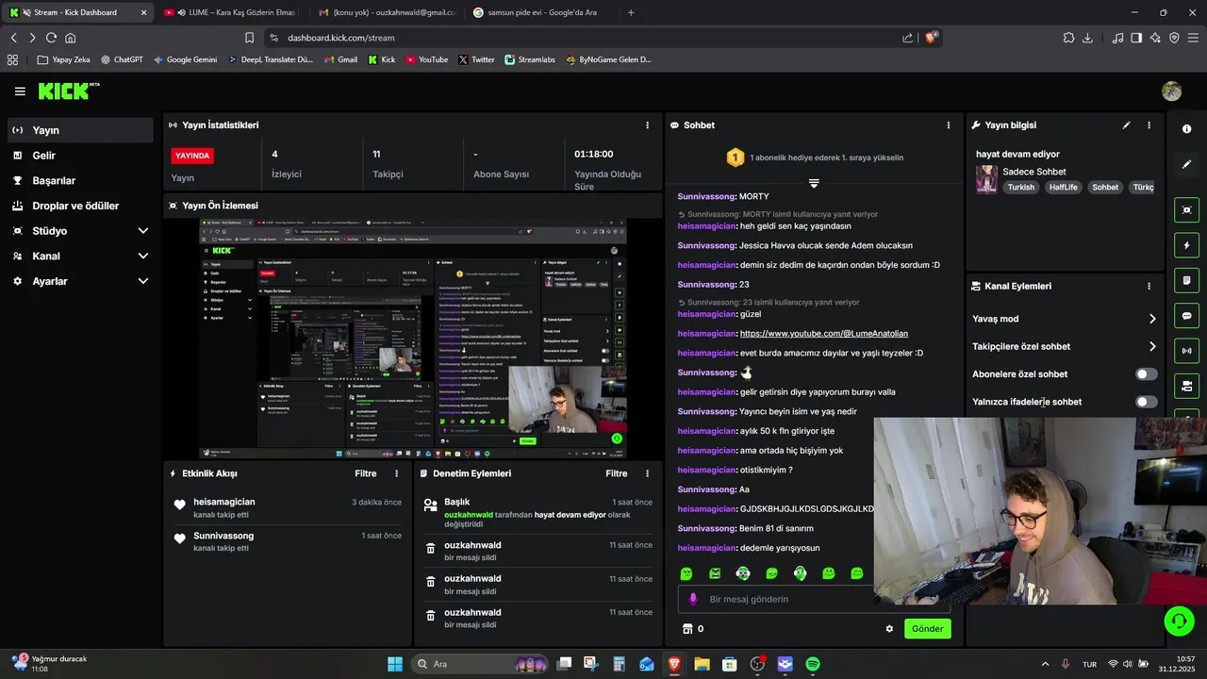The height and width of the screenshot is (679, 1207).
Task: Open Filtre in the Denetim Eylemleri panel
Action: (x=617, y=473)
